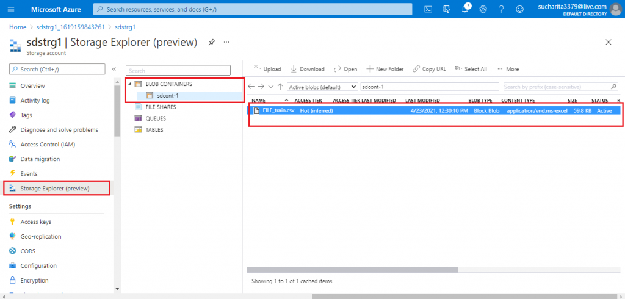
Task: Open the Active blobs (default) dropdown
Action: point(322,87)
